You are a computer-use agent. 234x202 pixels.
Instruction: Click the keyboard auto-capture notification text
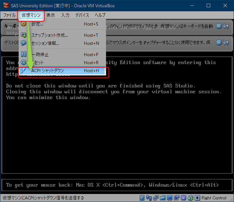tap(159, 26)
